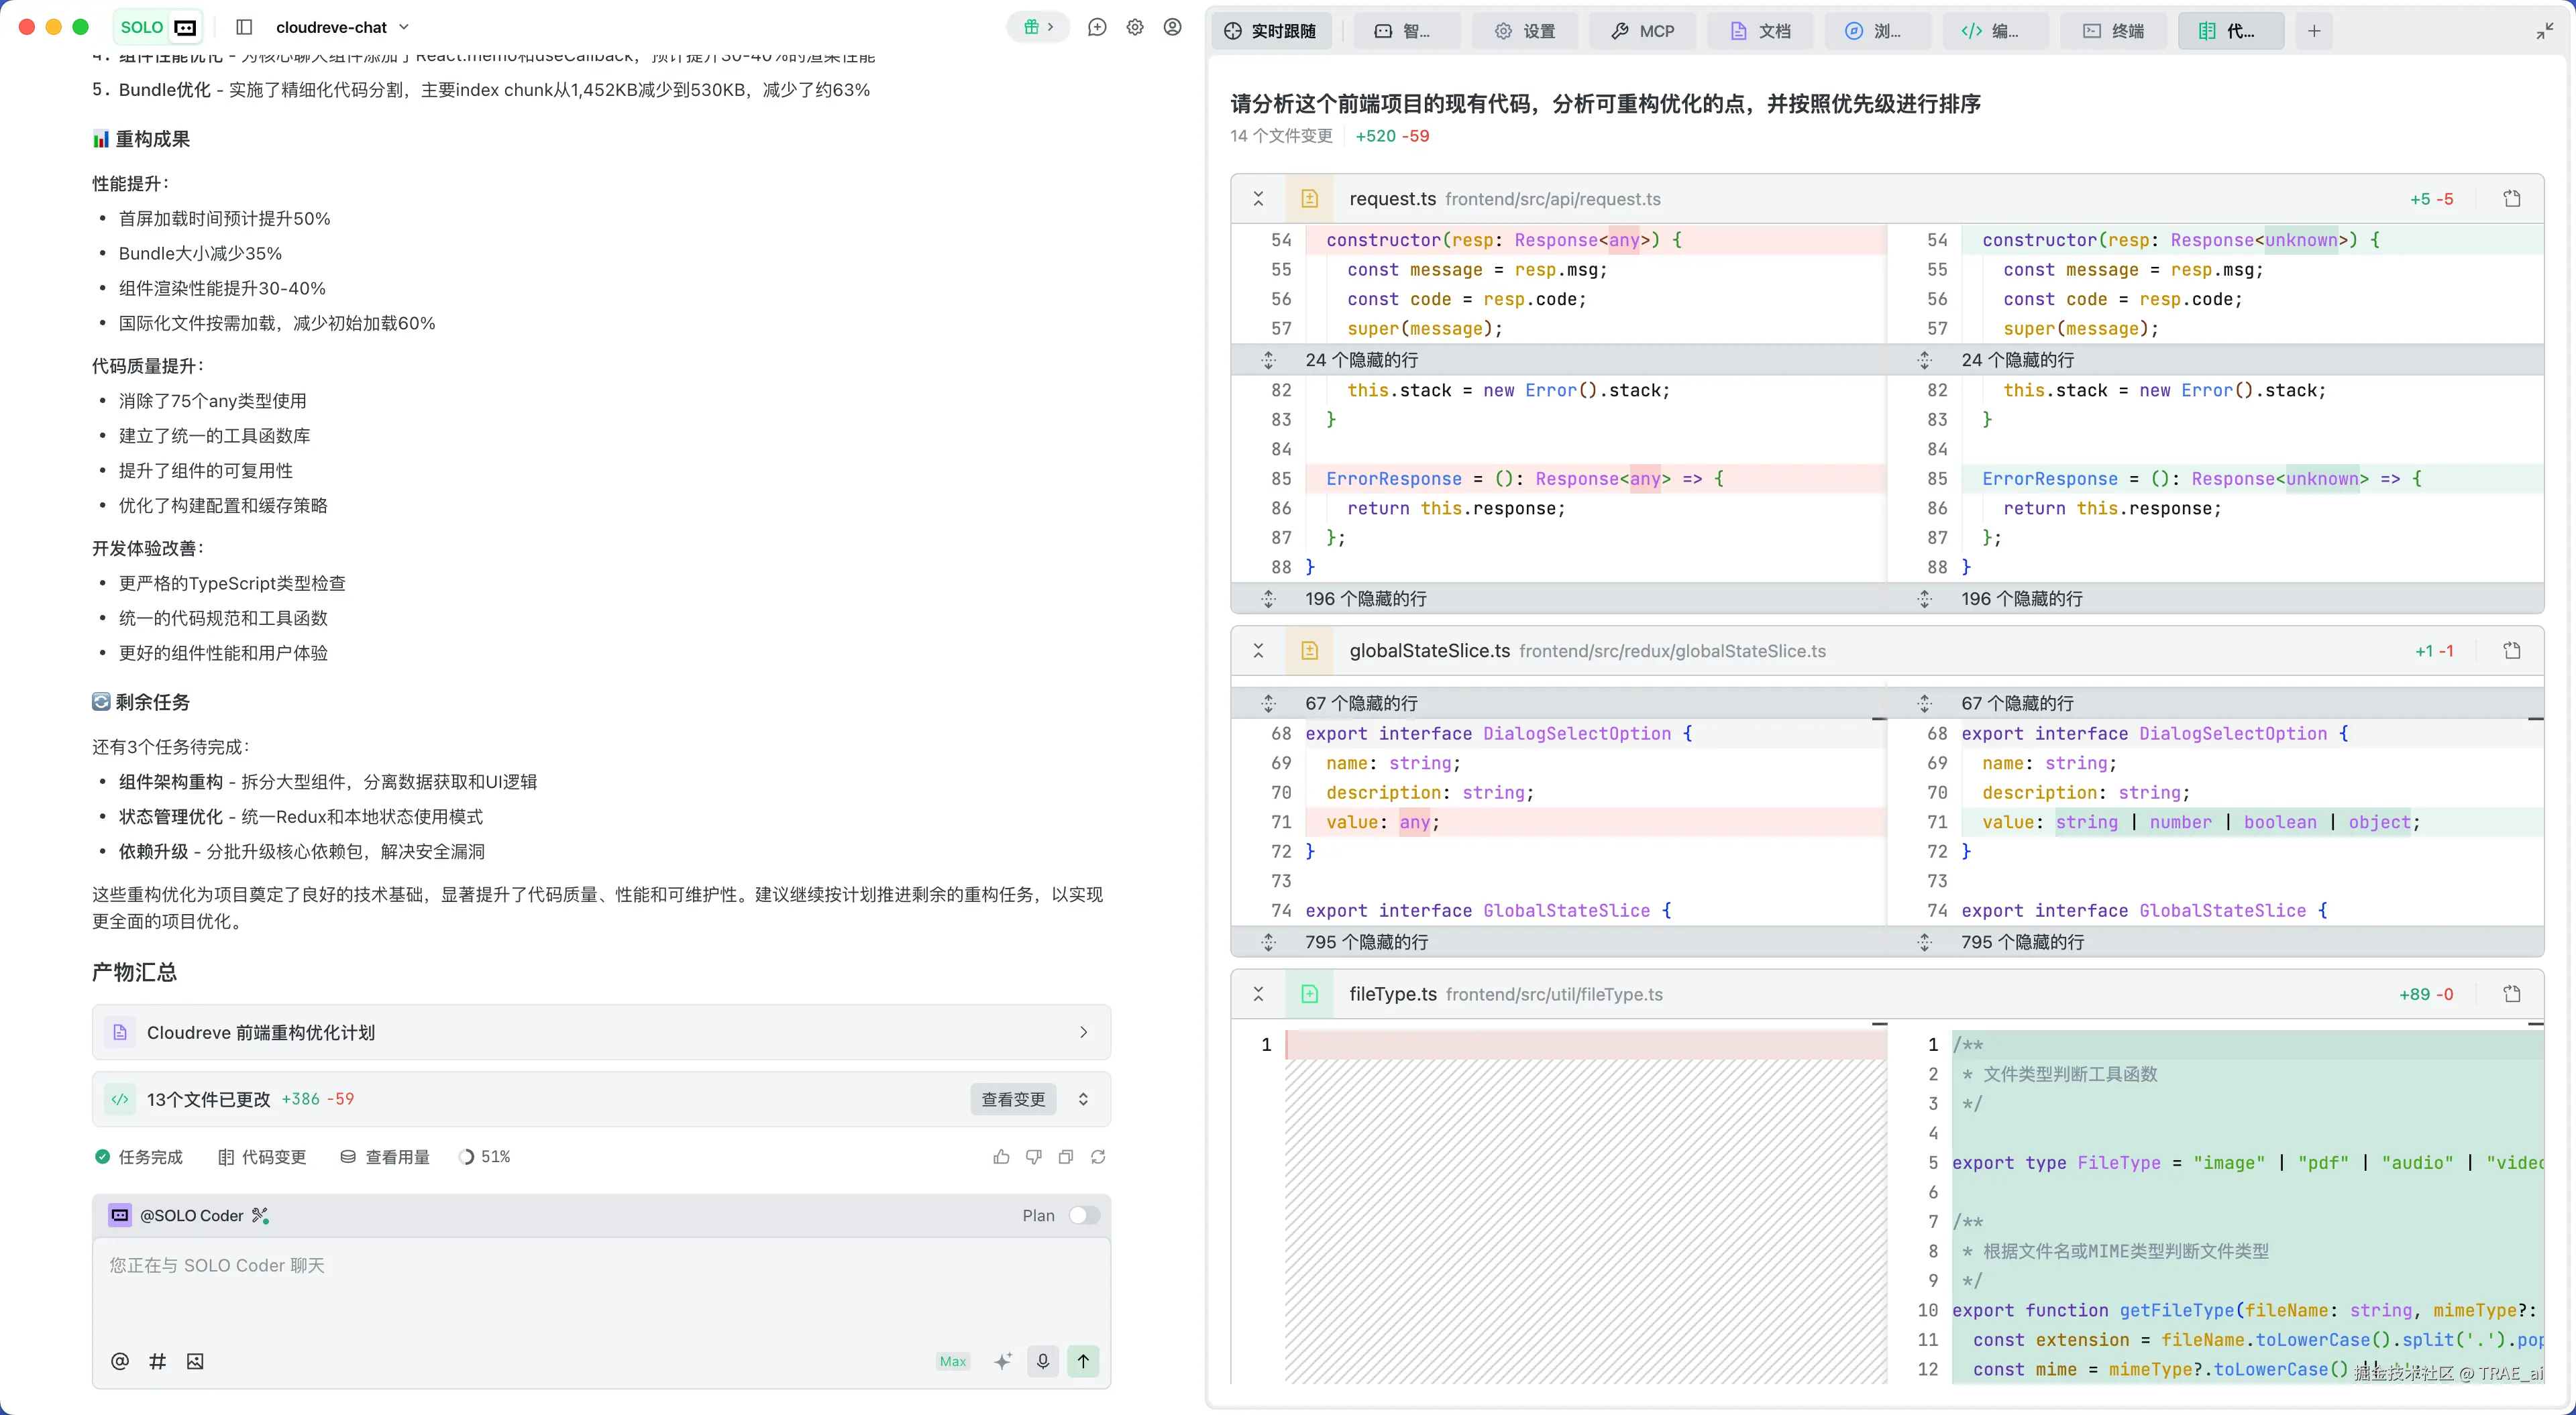2576x1415 pixels.
Task: Toggle the left sidebar panel icon
Action: pyautogui.click(x=244, y=27)
